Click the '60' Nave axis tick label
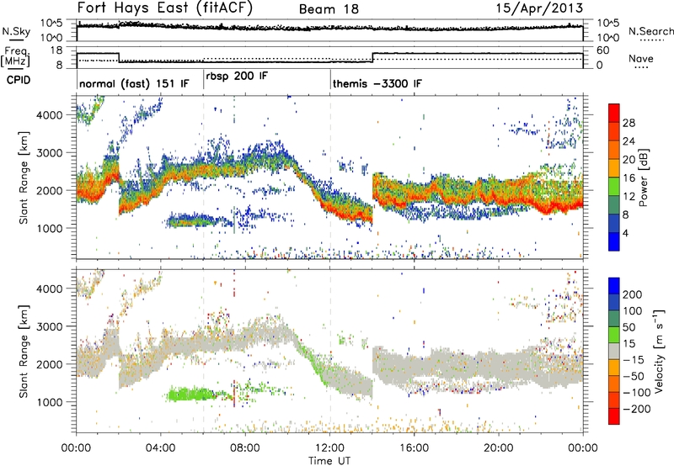This screenshot has width=674, height=466. 603,50
